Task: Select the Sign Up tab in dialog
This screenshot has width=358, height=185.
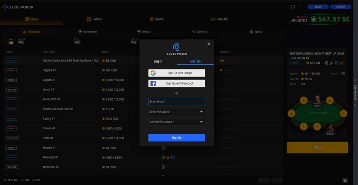Action: click(x=195, y=61)
